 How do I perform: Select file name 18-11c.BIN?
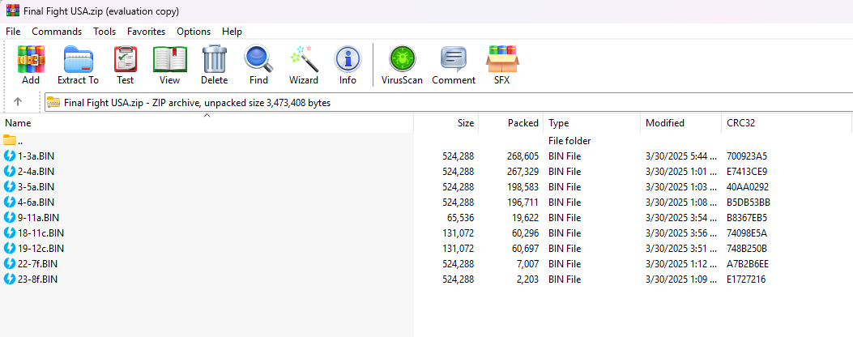(41, 233)
